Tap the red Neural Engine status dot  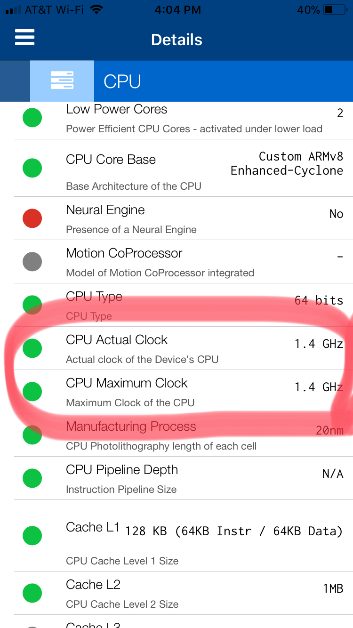point(32,218)
